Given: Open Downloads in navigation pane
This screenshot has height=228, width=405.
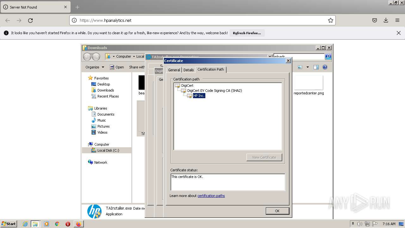Looking at the screenshot, I should click(x=106, y=90).
